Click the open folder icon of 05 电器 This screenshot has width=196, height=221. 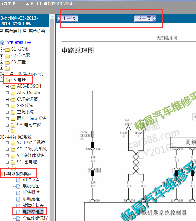click(x=7, y=80)
